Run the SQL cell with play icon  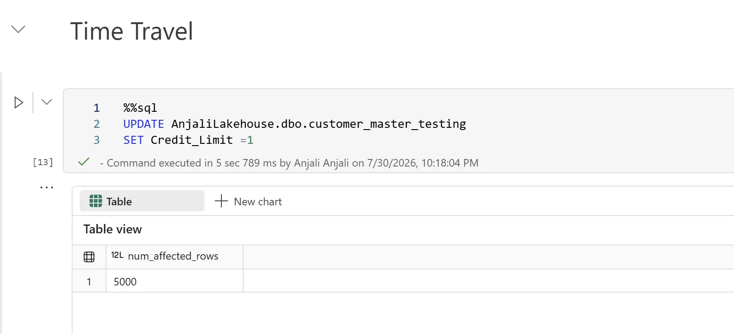tap(19, 102)
